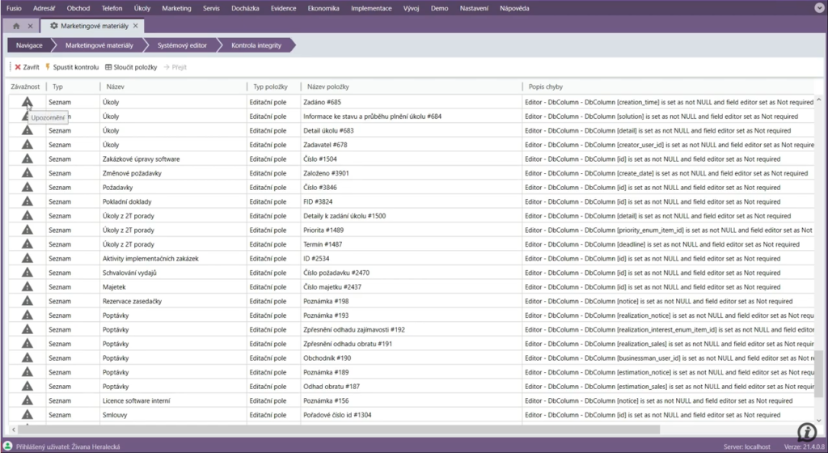Click the warning icon in Zadáno #685 row
Screen dimensions: 828x453
[27, 102]
